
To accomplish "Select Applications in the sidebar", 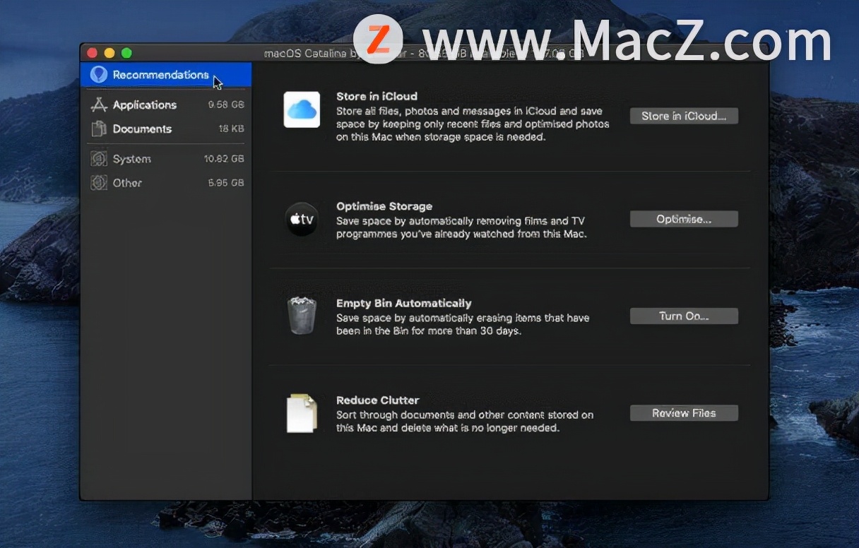I will (x=166, y=105).
